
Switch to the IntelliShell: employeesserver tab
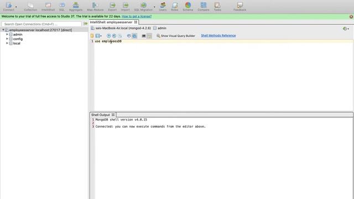(x=111, y=22)
